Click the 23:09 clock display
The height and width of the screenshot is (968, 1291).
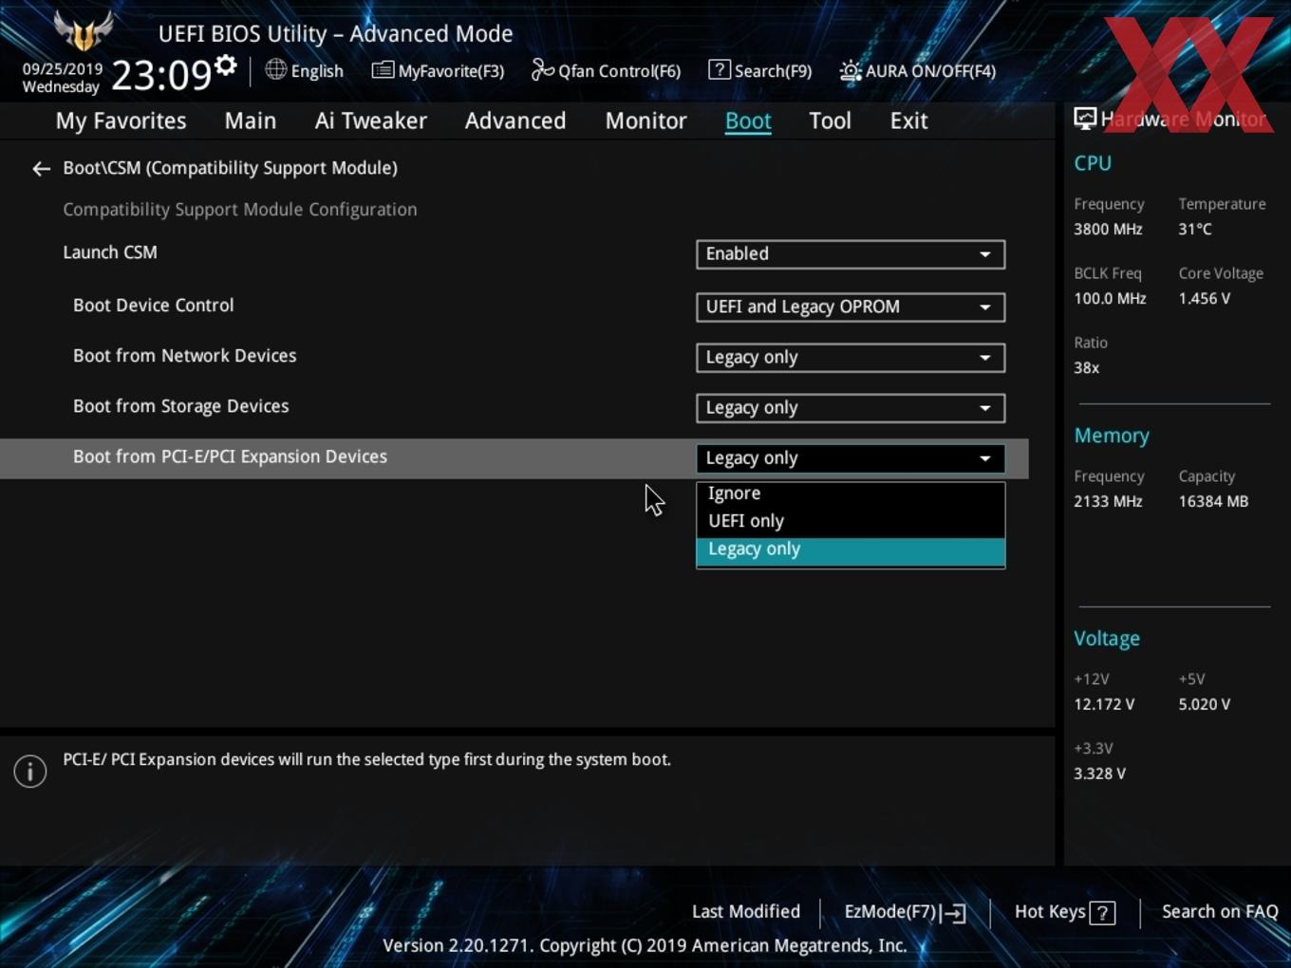[161, 75]
